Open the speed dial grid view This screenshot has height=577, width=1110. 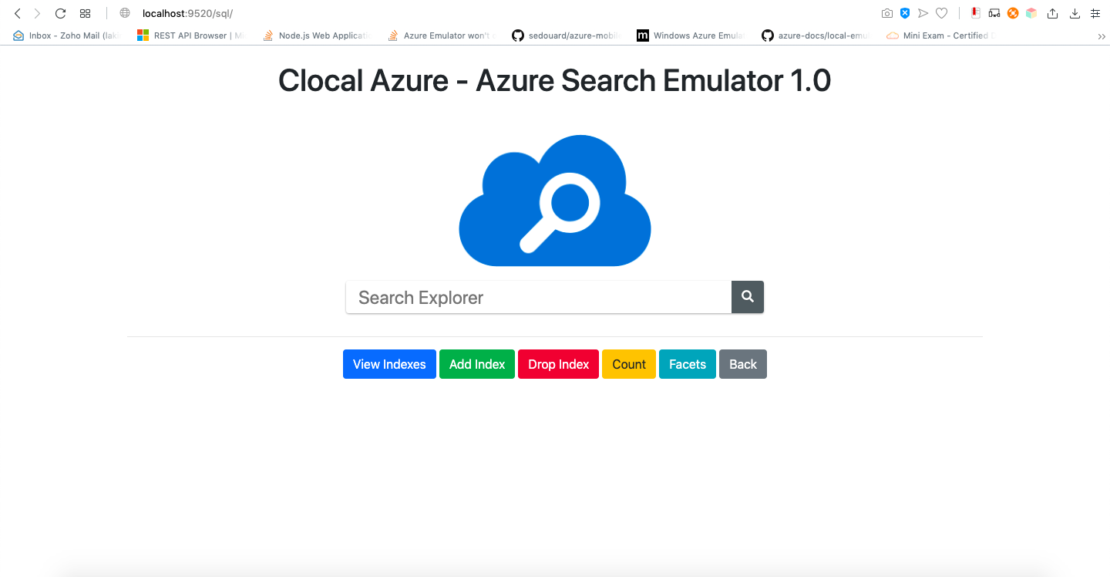pyautogui.click(x=86, y=13)
